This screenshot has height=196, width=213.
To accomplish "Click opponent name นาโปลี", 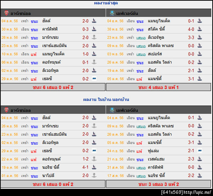I will 48,176.
